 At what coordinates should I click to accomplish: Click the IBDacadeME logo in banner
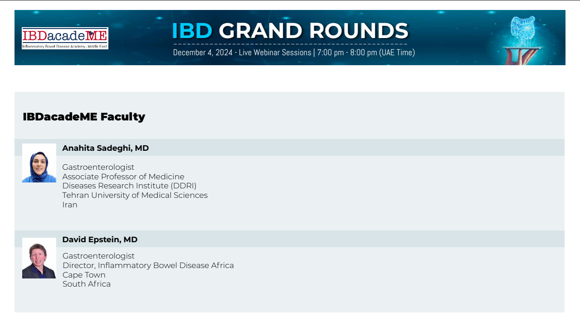pyautogui.click(x=65, y=38)
